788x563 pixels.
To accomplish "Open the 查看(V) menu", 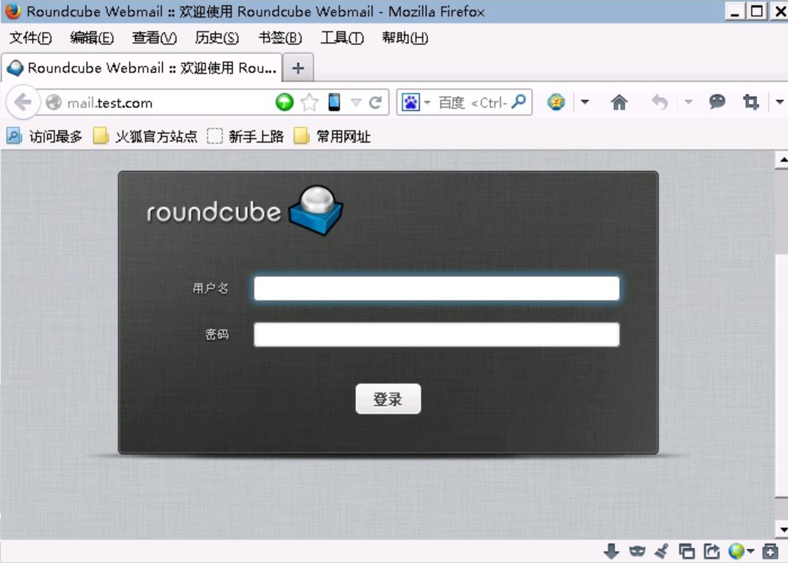I will click(x=154, y=38).
